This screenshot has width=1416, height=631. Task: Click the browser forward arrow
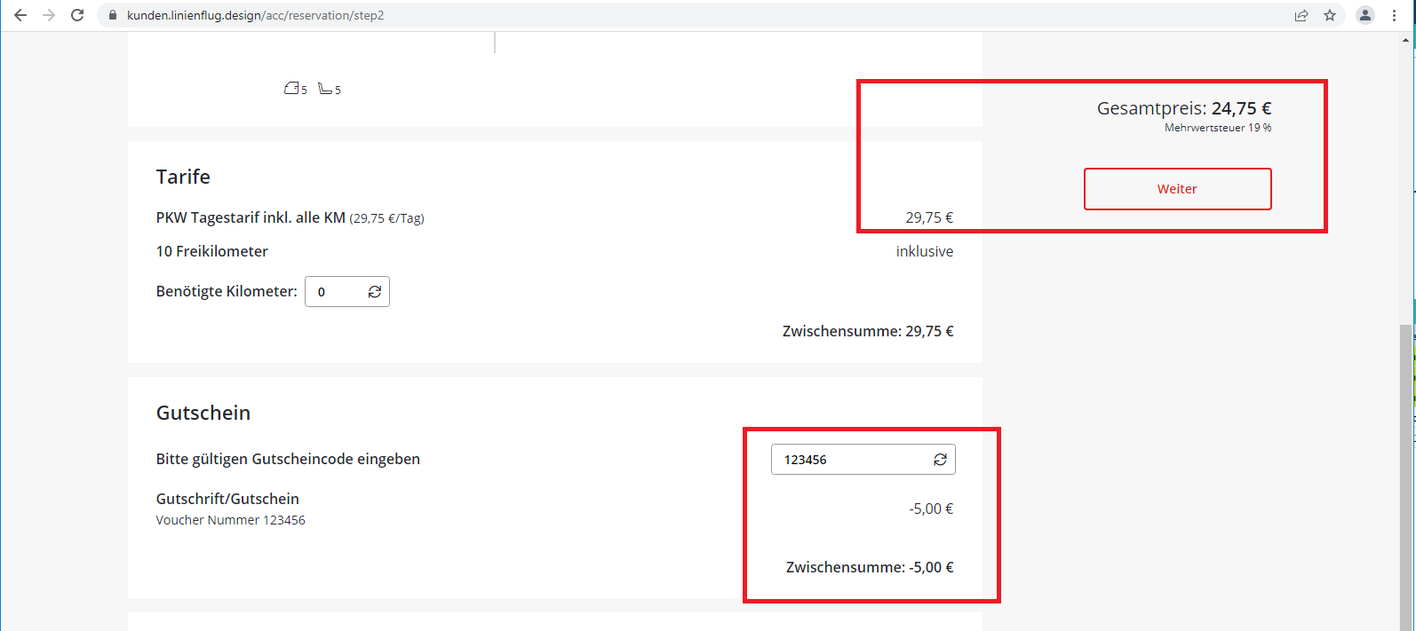click(x=49, y=15)
